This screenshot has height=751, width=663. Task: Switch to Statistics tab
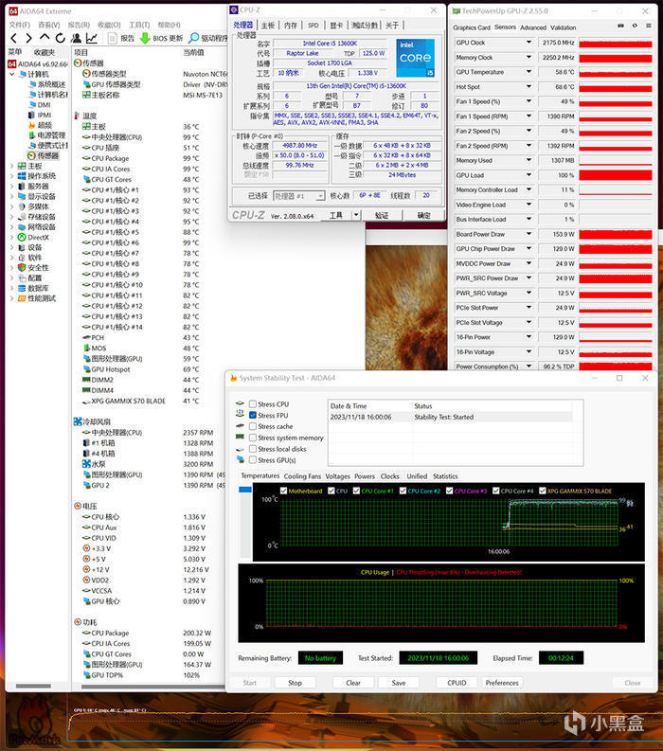pos(445,476)
